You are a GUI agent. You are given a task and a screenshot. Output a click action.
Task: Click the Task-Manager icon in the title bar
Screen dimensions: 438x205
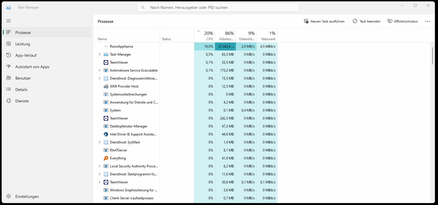9,7
